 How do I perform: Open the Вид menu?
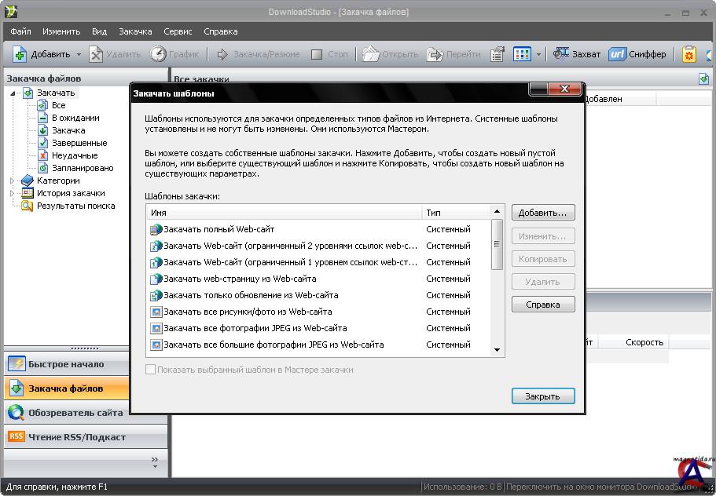click(99, 31)
